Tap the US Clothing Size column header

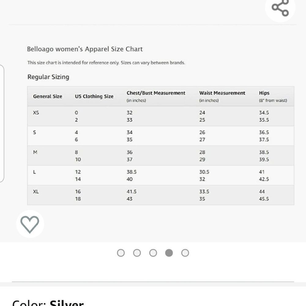point(94,96)
